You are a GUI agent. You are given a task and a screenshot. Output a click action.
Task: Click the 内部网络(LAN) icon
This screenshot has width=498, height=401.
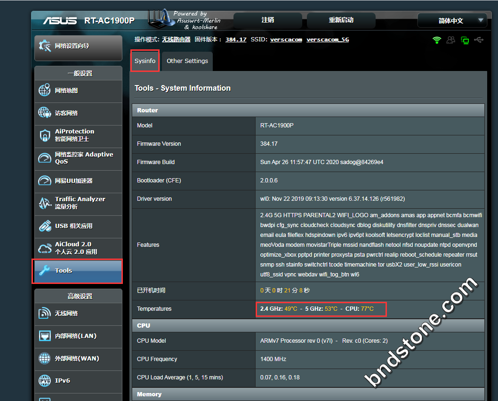click(45, 336)
